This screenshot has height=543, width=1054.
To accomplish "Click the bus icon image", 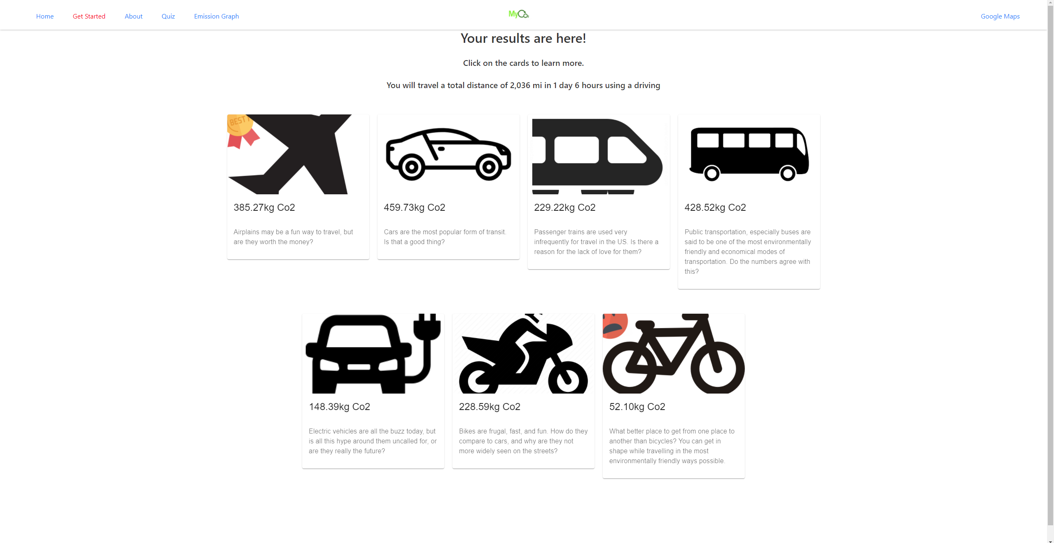I will tap(749, 154).
